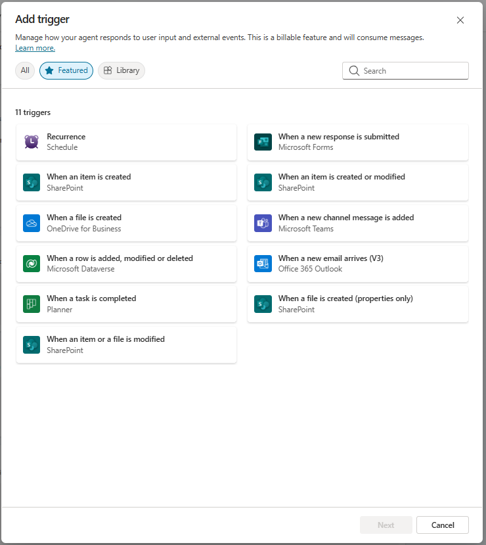Click the 'Schedule' subtitle text
Viewport: 486px width, 545px height.
coord(62,147)
